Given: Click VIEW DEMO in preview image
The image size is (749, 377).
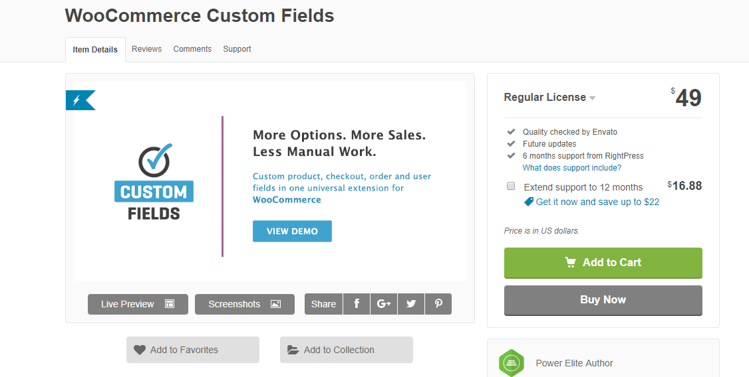Looking at the screenshot, I should [292, 231].
